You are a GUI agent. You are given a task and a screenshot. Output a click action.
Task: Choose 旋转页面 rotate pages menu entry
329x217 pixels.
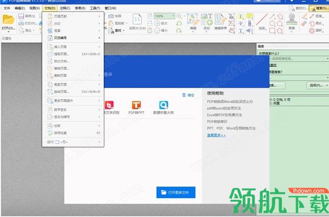click(x=73, y=91)
